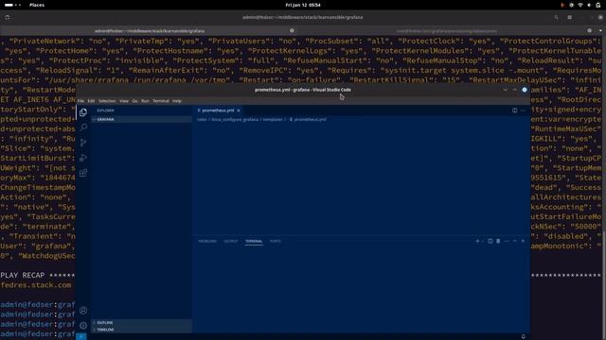This screenshot has height=340, width=606.
Task: Click the Wi-Fi indicator in the top bar
Action: tap(580, 5)
